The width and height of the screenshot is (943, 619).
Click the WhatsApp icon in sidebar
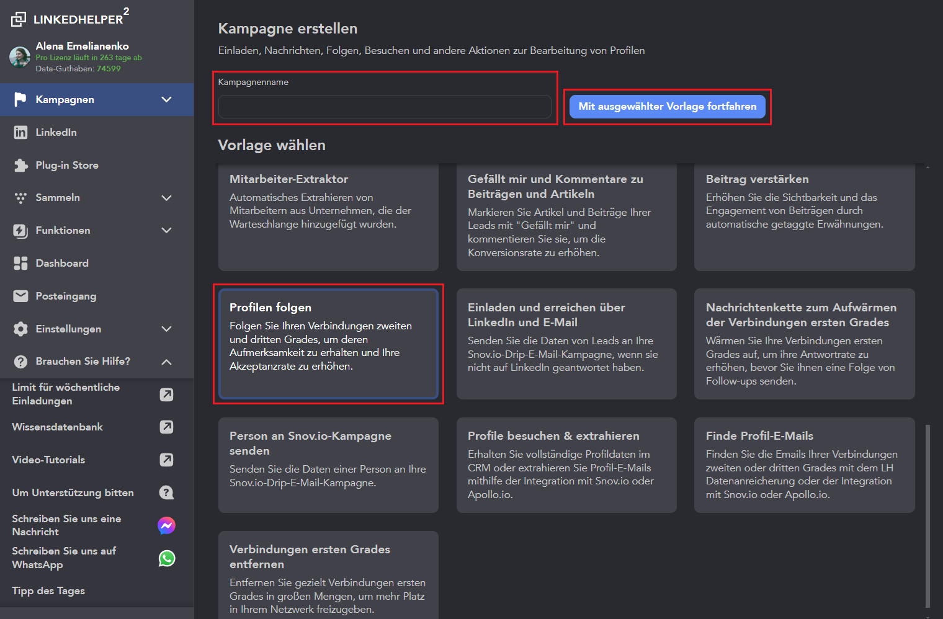tap(166, 558)
